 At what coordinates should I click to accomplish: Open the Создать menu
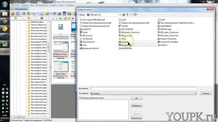[53, 5]
